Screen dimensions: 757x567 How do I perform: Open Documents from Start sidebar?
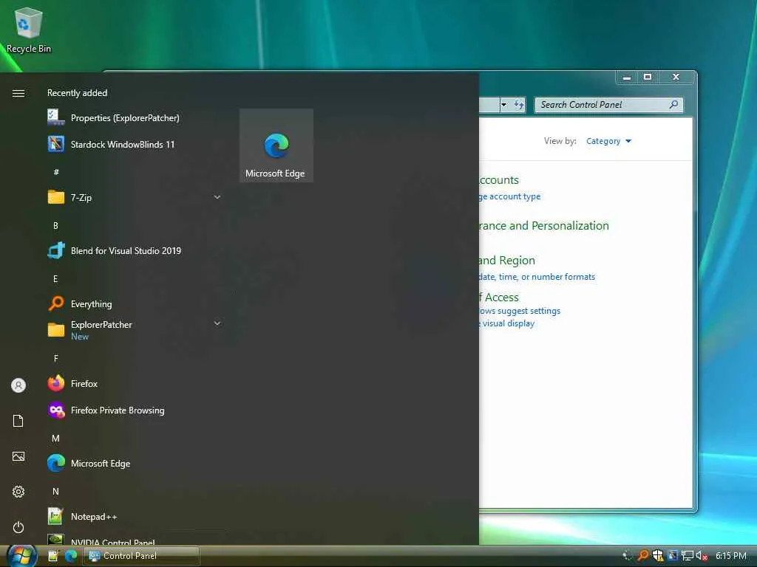[x=18, y=421]
